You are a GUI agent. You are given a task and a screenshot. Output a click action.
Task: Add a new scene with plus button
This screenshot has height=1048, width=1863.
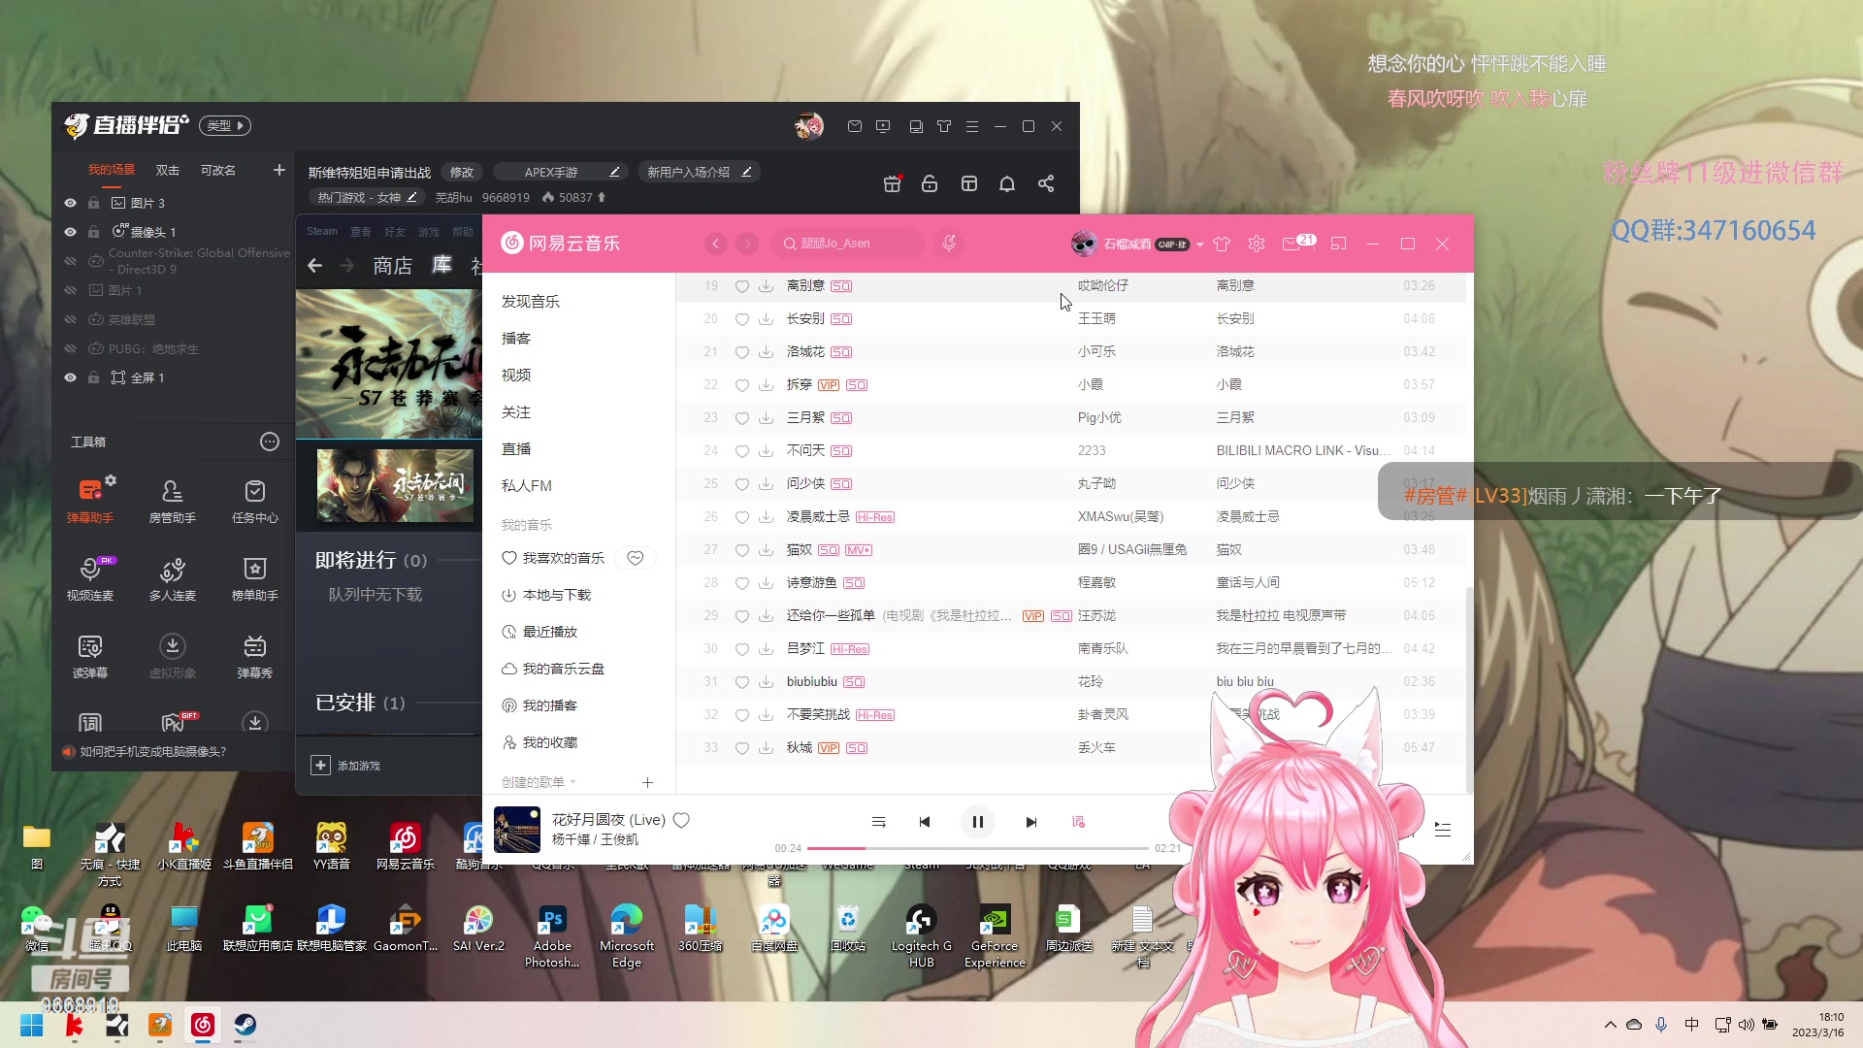click(279, 170)
